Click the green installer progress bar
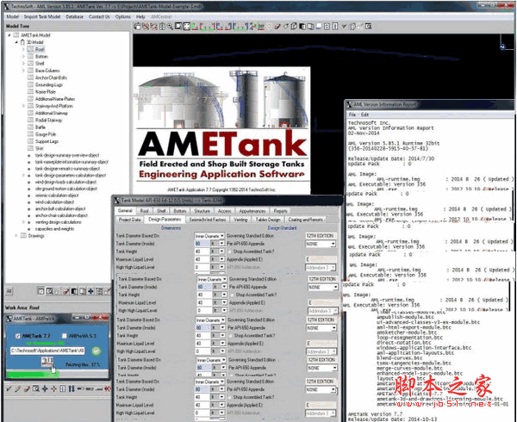 (33, 375)
